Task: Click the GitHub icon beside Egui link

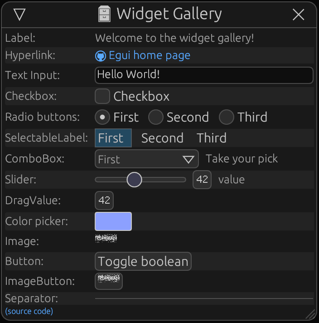Action: click(100, 56)
